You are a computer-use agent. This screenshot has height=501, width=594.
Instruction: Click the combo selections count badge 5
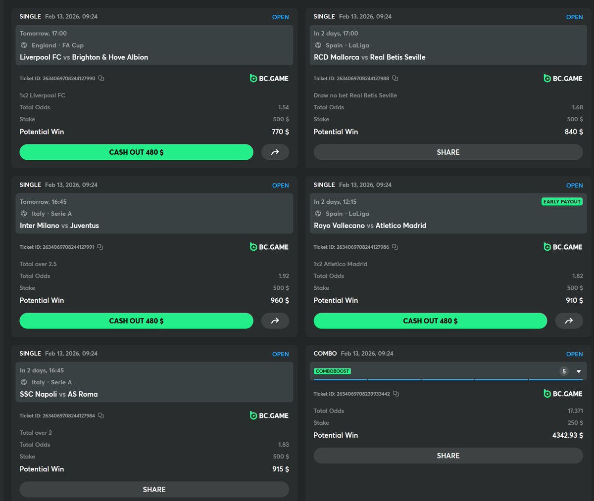point(564,371)
